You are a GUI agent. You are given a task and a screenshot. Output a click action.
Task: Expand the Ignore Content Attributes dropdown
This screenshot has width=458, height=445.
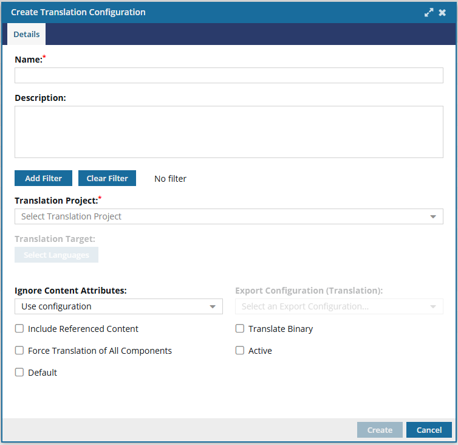213,307
